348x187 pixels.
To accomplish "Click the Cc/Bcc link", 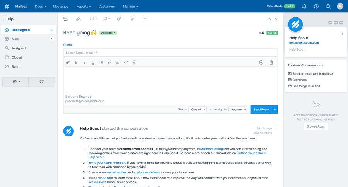I will coord(68,45).
